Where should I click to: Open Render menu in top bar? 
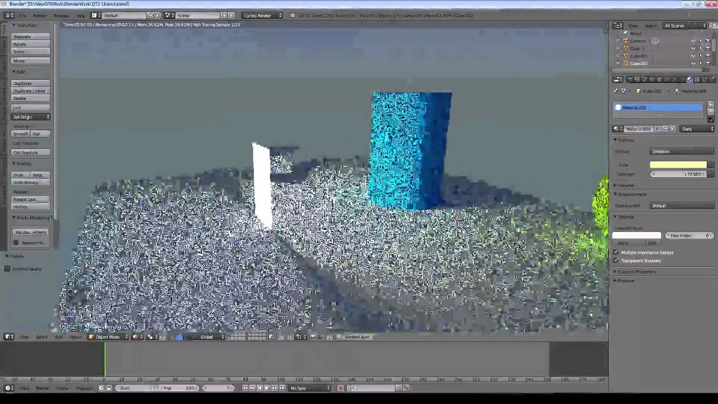tap(40, 16)
